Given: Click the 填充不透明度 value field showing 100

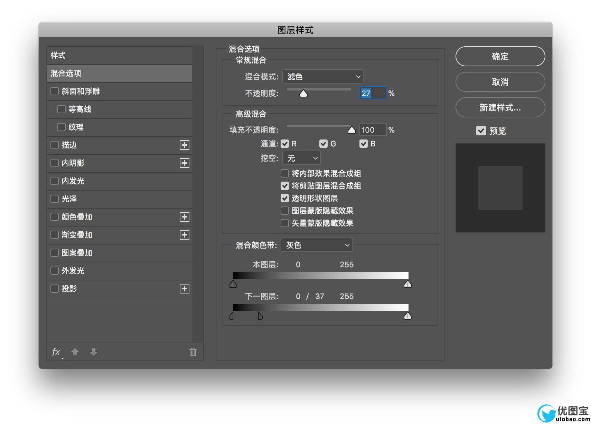Looking at the screenshot, I should (x=373, y=130).
